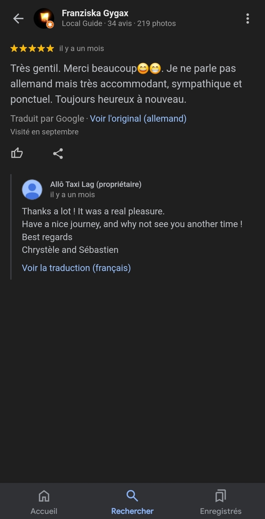The image size is (265, 519).
Task: Tap the translated review text body
Action: 126,84
